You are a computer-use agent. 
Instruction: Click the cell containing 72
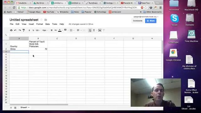tap(38, 49)
